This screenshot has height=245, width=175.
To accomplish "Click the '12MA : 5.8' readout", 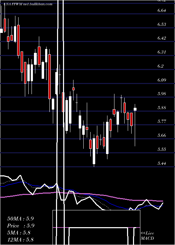I will coord(20,240).
